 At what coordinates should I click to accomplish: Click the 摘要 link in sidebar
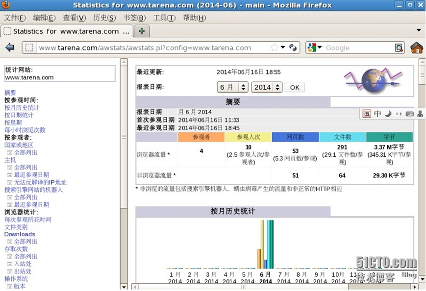tap(10, 93)
